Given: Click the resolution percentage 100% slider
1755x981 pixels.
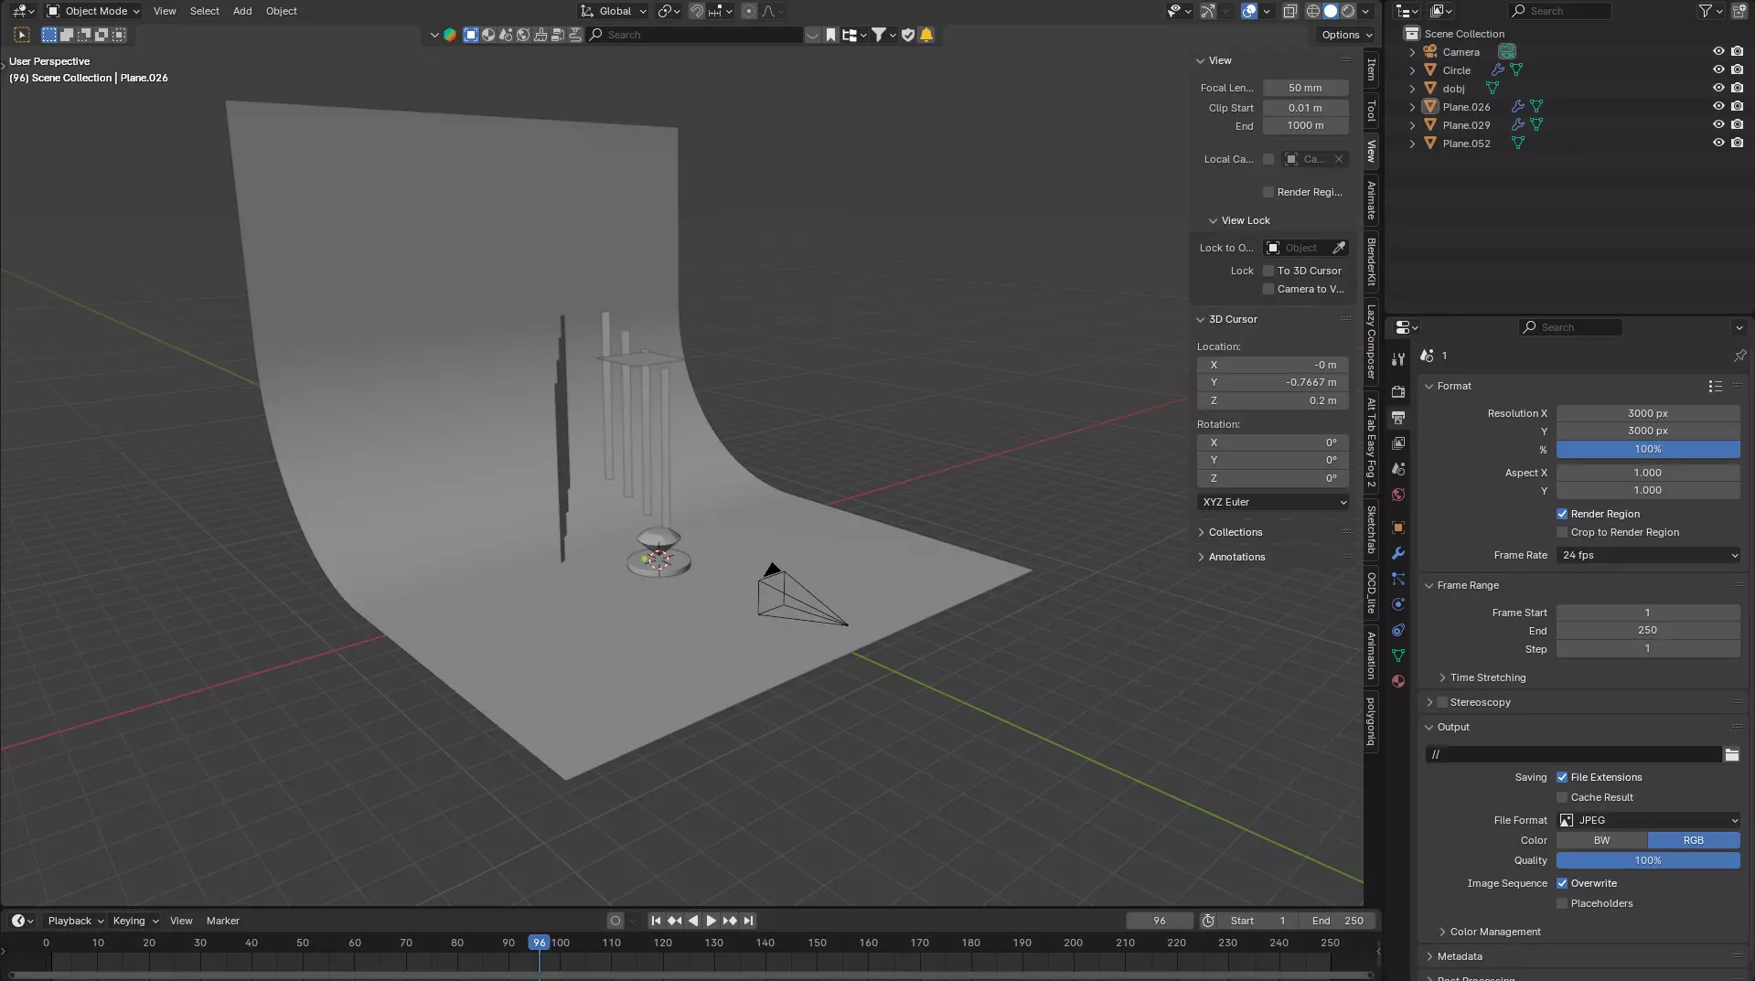Looking at the screenshot, I should [1648, 449].
